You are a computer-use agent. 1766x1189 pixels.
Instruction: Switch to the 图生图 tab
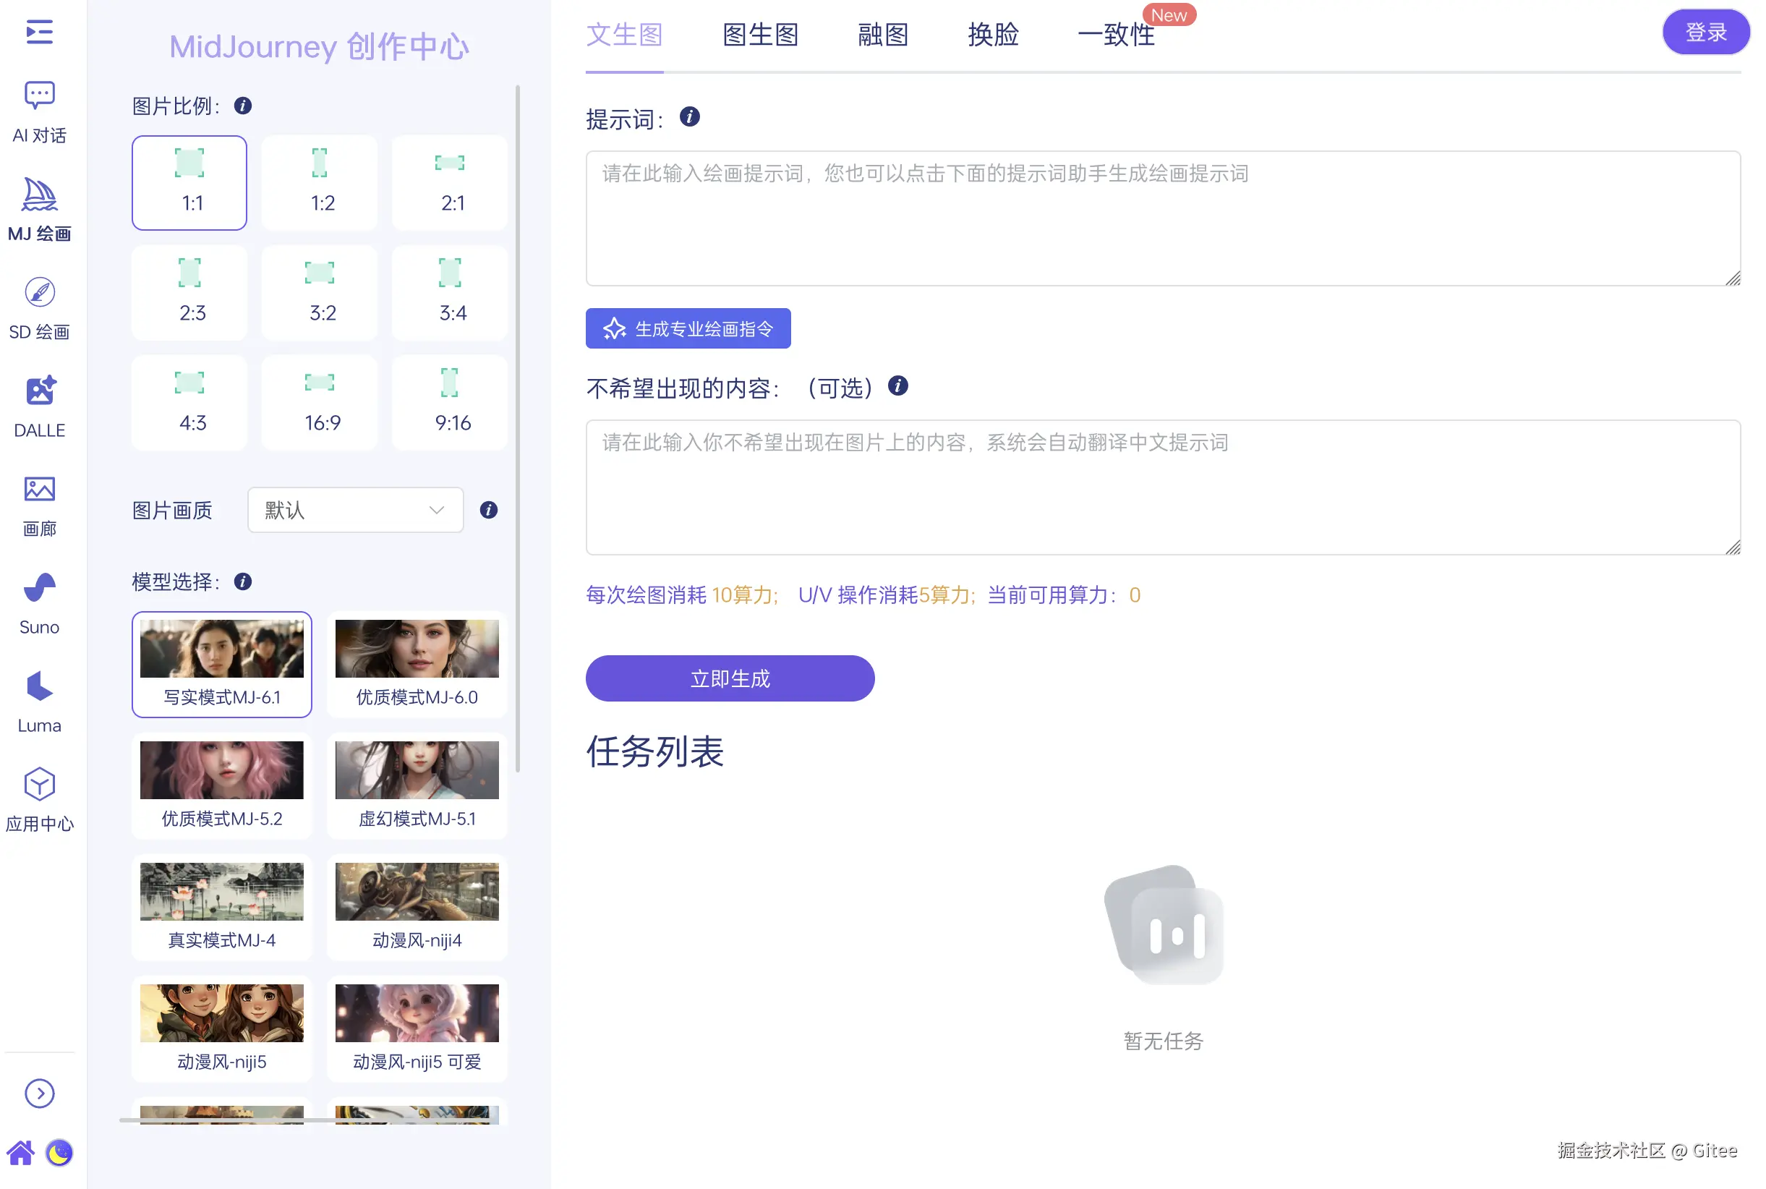[761, 35]
